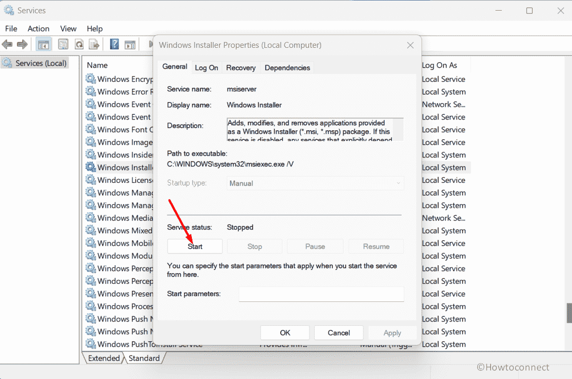Toggle the console tree toolbar icon
The height and width of the screenshot is (379, 572).
[44, 45]
